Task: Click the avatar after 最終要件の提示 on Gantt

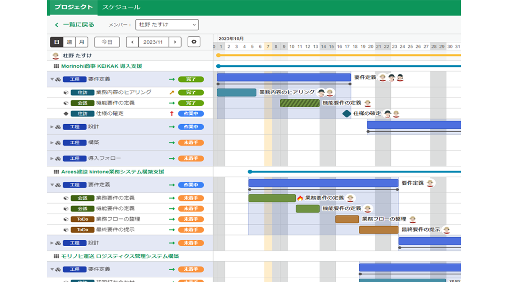Action: coord(447,229)
